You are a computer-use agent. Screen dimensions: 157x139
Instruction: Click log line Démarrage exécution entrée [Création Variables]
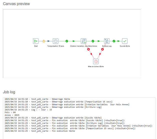(67, 105)
